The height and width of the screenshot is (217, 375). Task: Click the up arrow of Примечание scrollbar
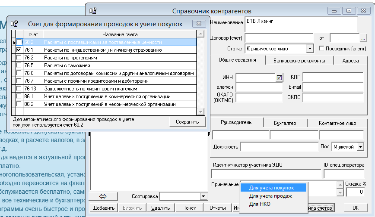point(340,185)
